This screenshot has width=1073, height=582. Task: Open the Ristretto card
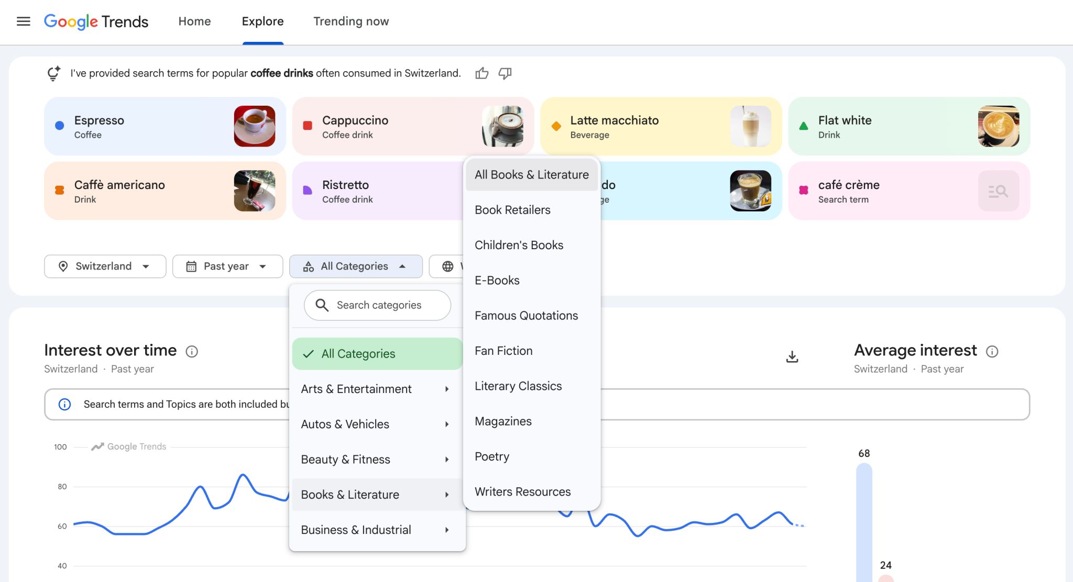378,191
